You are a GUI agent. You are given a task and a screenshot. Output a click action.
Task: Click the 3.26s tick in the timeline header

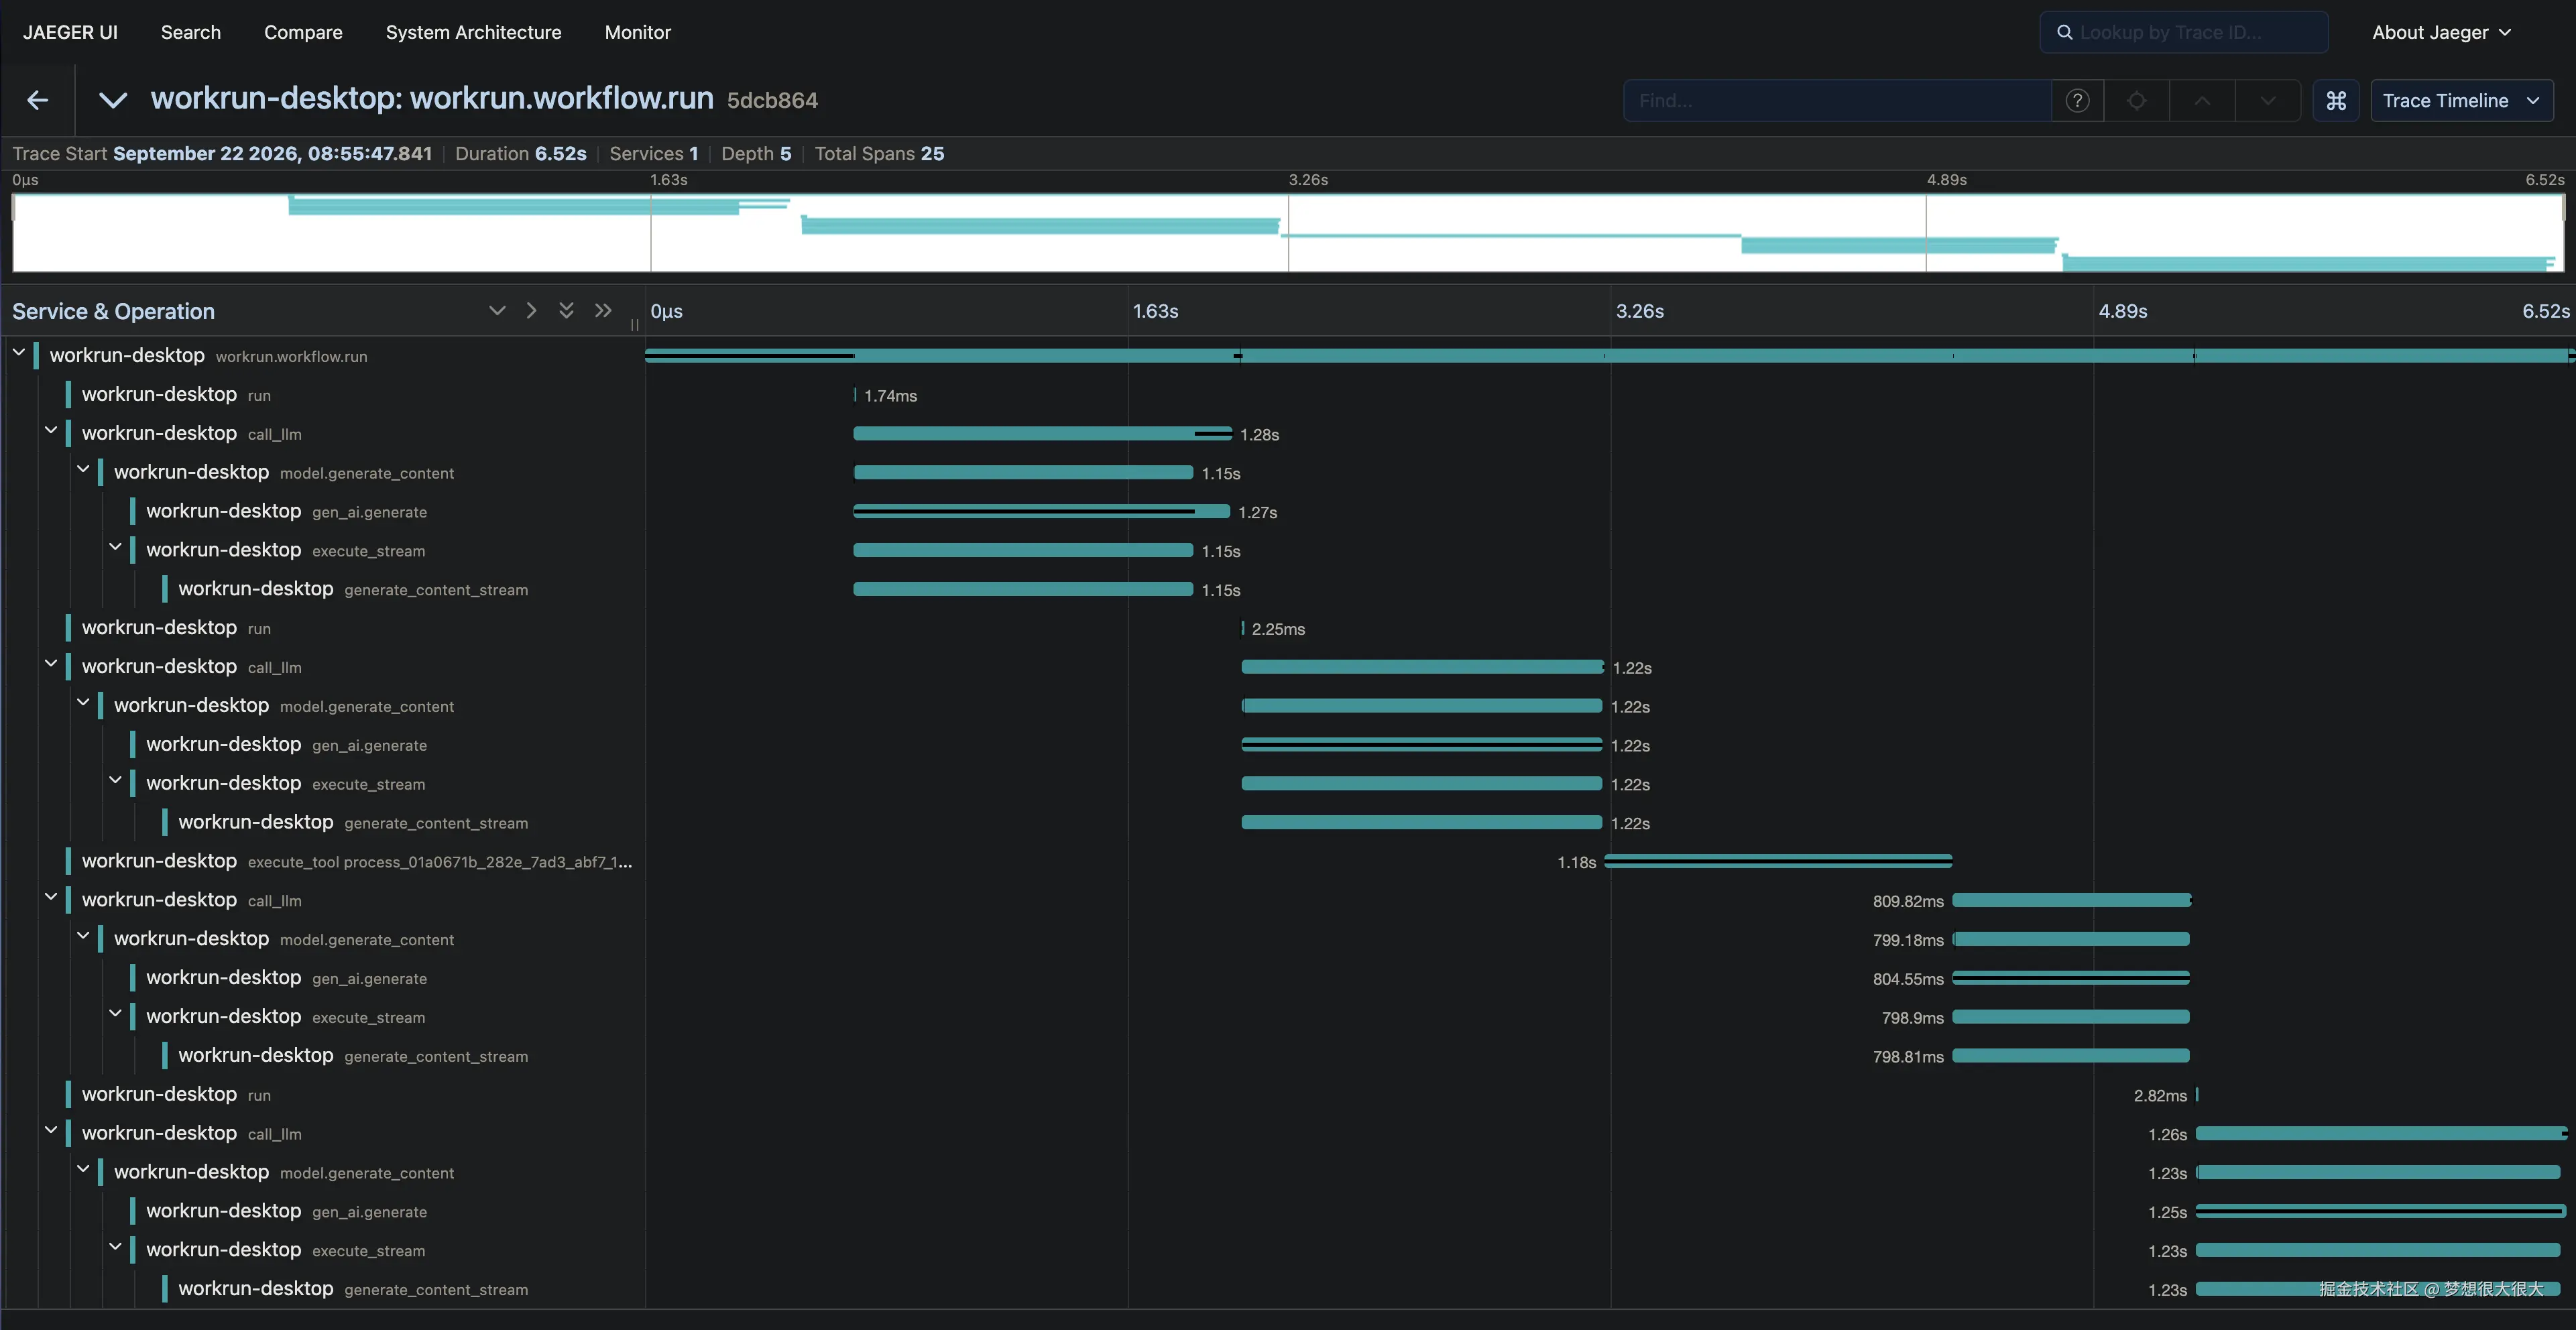(1640, 311)
